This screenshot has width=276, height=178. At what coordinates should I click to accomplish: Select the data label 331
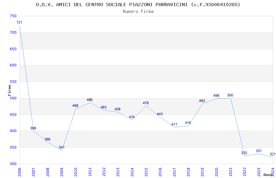pos(258,151)
